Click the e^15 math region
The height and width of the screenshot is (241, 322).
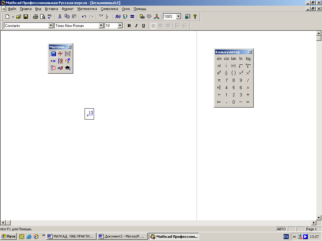pyautogui.click(x=89, y=114)
